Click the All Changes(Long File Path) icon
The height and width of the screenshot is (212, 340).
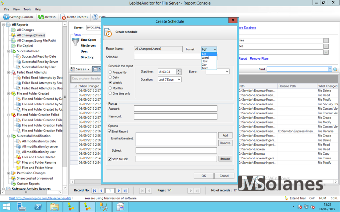coord(13,41)
